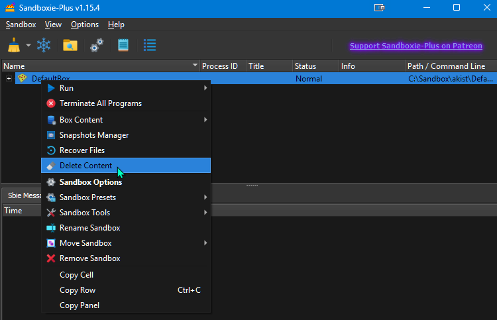Viewport: 497px width, 320px height.
Task: Select the C:\Sandbox\akist path cell
Action: [x=451, y=79]
